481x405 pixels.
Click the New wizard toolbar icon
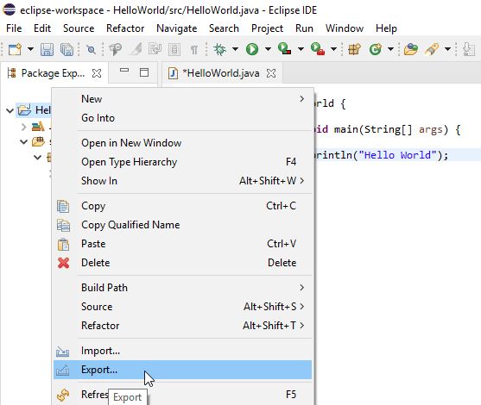[x=15, y=49]
